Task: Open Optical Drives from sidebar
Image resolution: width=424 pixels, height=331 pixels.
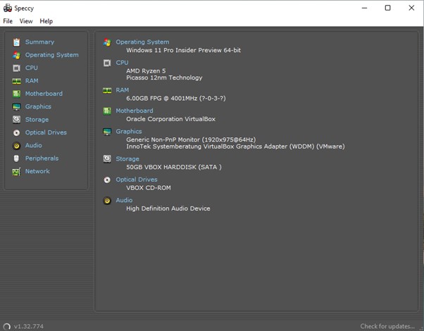Action: tap(46, 132)
